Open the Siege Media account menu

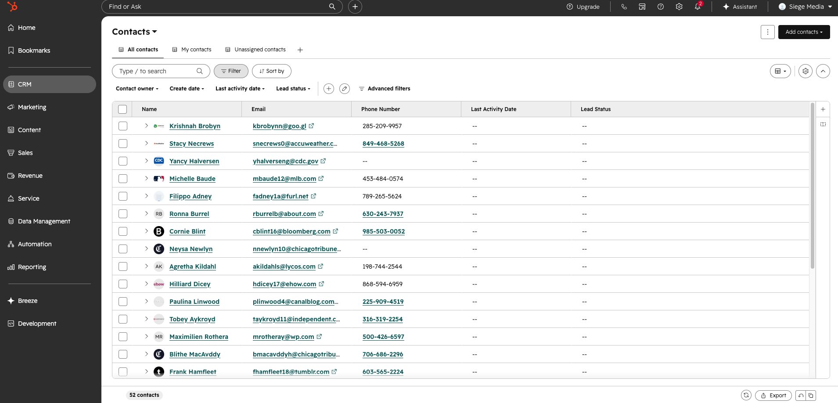pos(805,7)
